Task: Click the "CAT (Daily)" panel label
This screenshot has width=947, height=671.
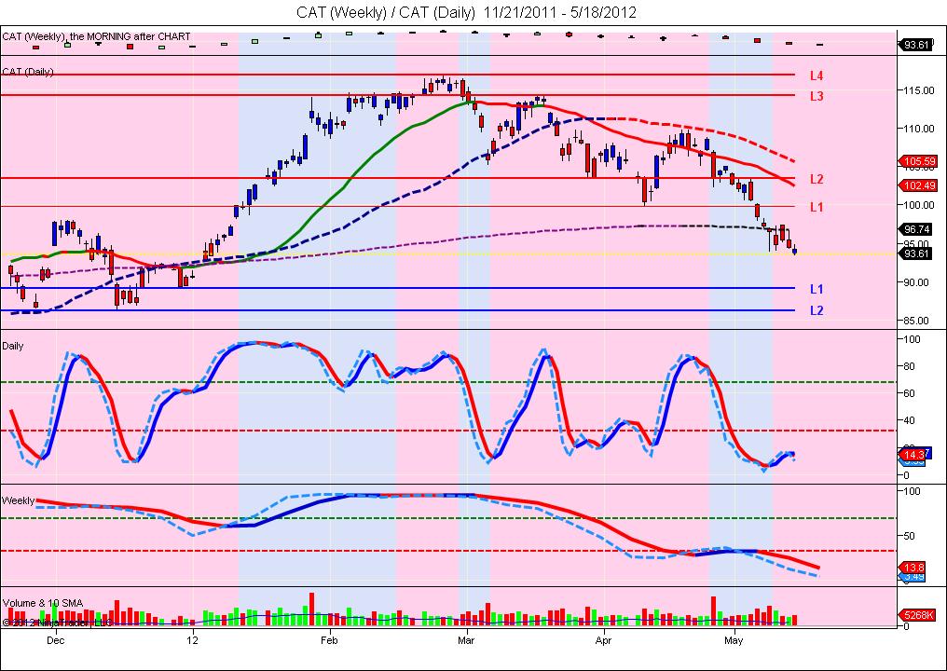Action: click(x=28, y=72)
